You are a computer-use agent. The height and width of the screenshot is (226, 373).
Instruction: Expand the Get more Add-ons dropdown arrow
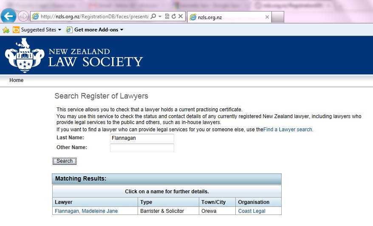click(x=122, y=30)
